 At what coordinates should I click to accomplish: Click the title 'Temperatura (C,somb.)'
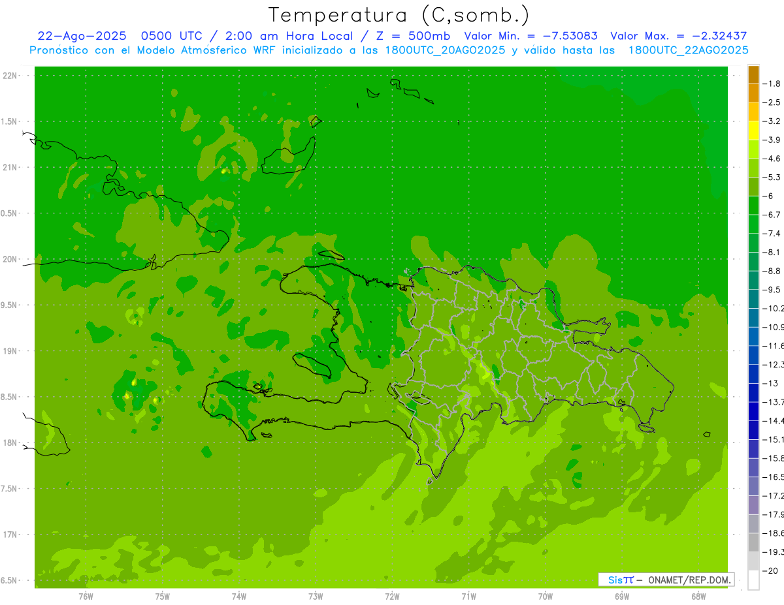coord(399,15)
